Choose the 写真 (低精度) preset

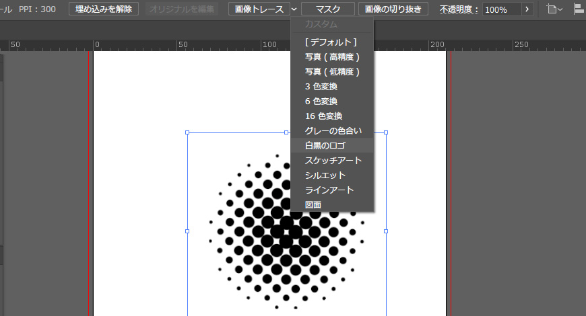(333, 71)
